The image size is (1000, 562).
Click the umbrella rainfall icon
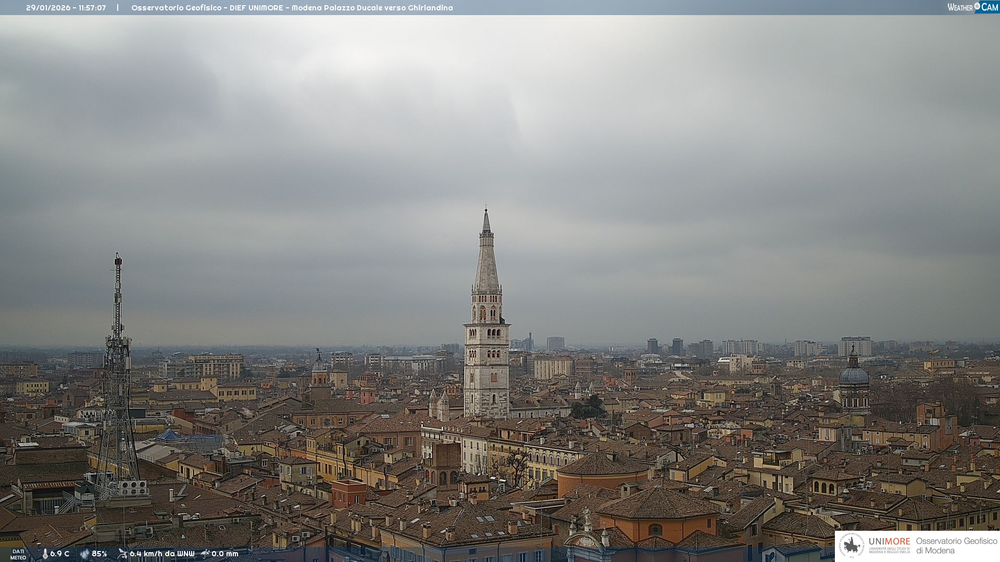pyautogui.click(x=205, y=554)
